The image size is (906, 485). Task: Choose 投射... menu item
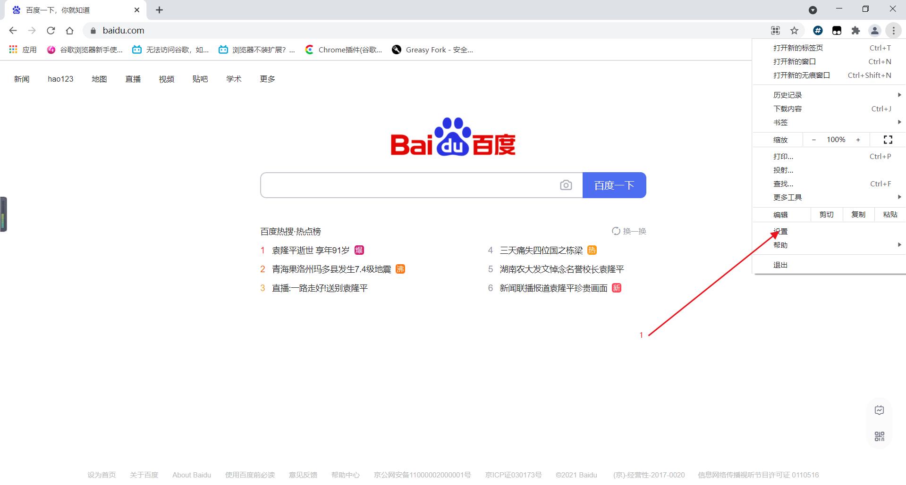tap(829, 170)
